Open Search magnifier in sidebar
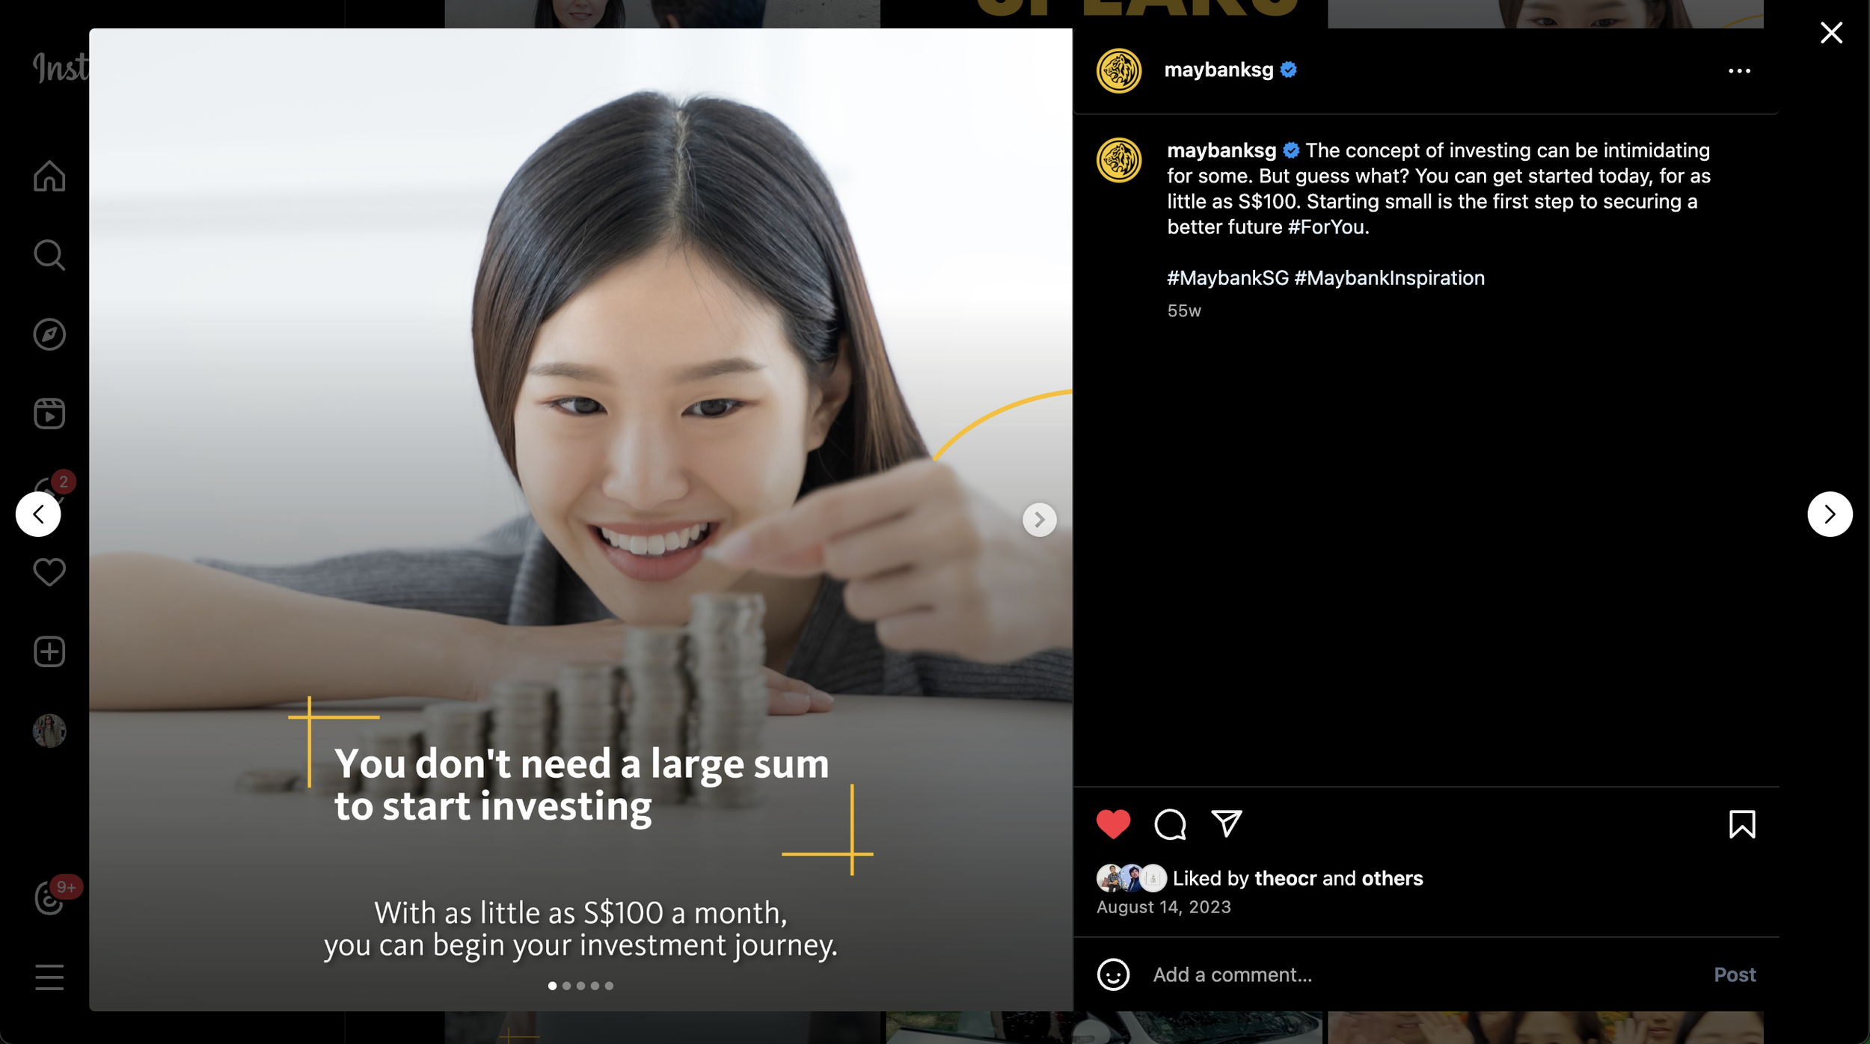This screenshot has height=1044, width=1870. (x=49, y=255)
